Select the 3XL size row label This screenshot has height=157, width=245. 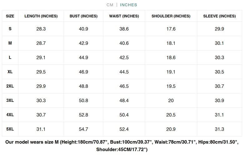point(10,101)
